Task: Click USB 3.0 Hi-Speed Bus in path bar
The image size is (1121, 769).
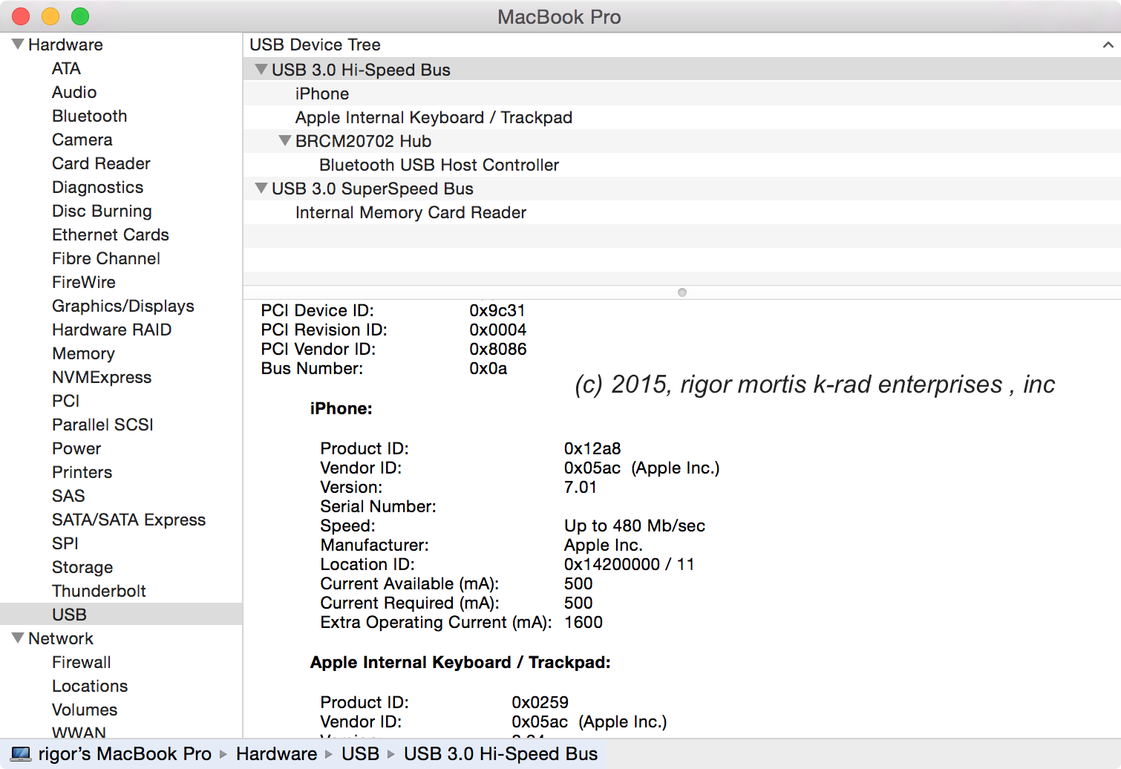Action: click(500, 754)
